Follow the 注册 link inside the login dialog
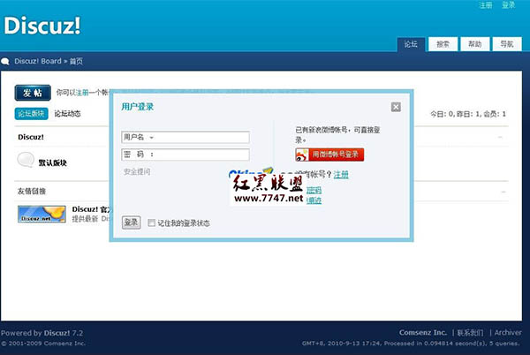Screen dimensions: 530x355 click(x=341, y=174)
